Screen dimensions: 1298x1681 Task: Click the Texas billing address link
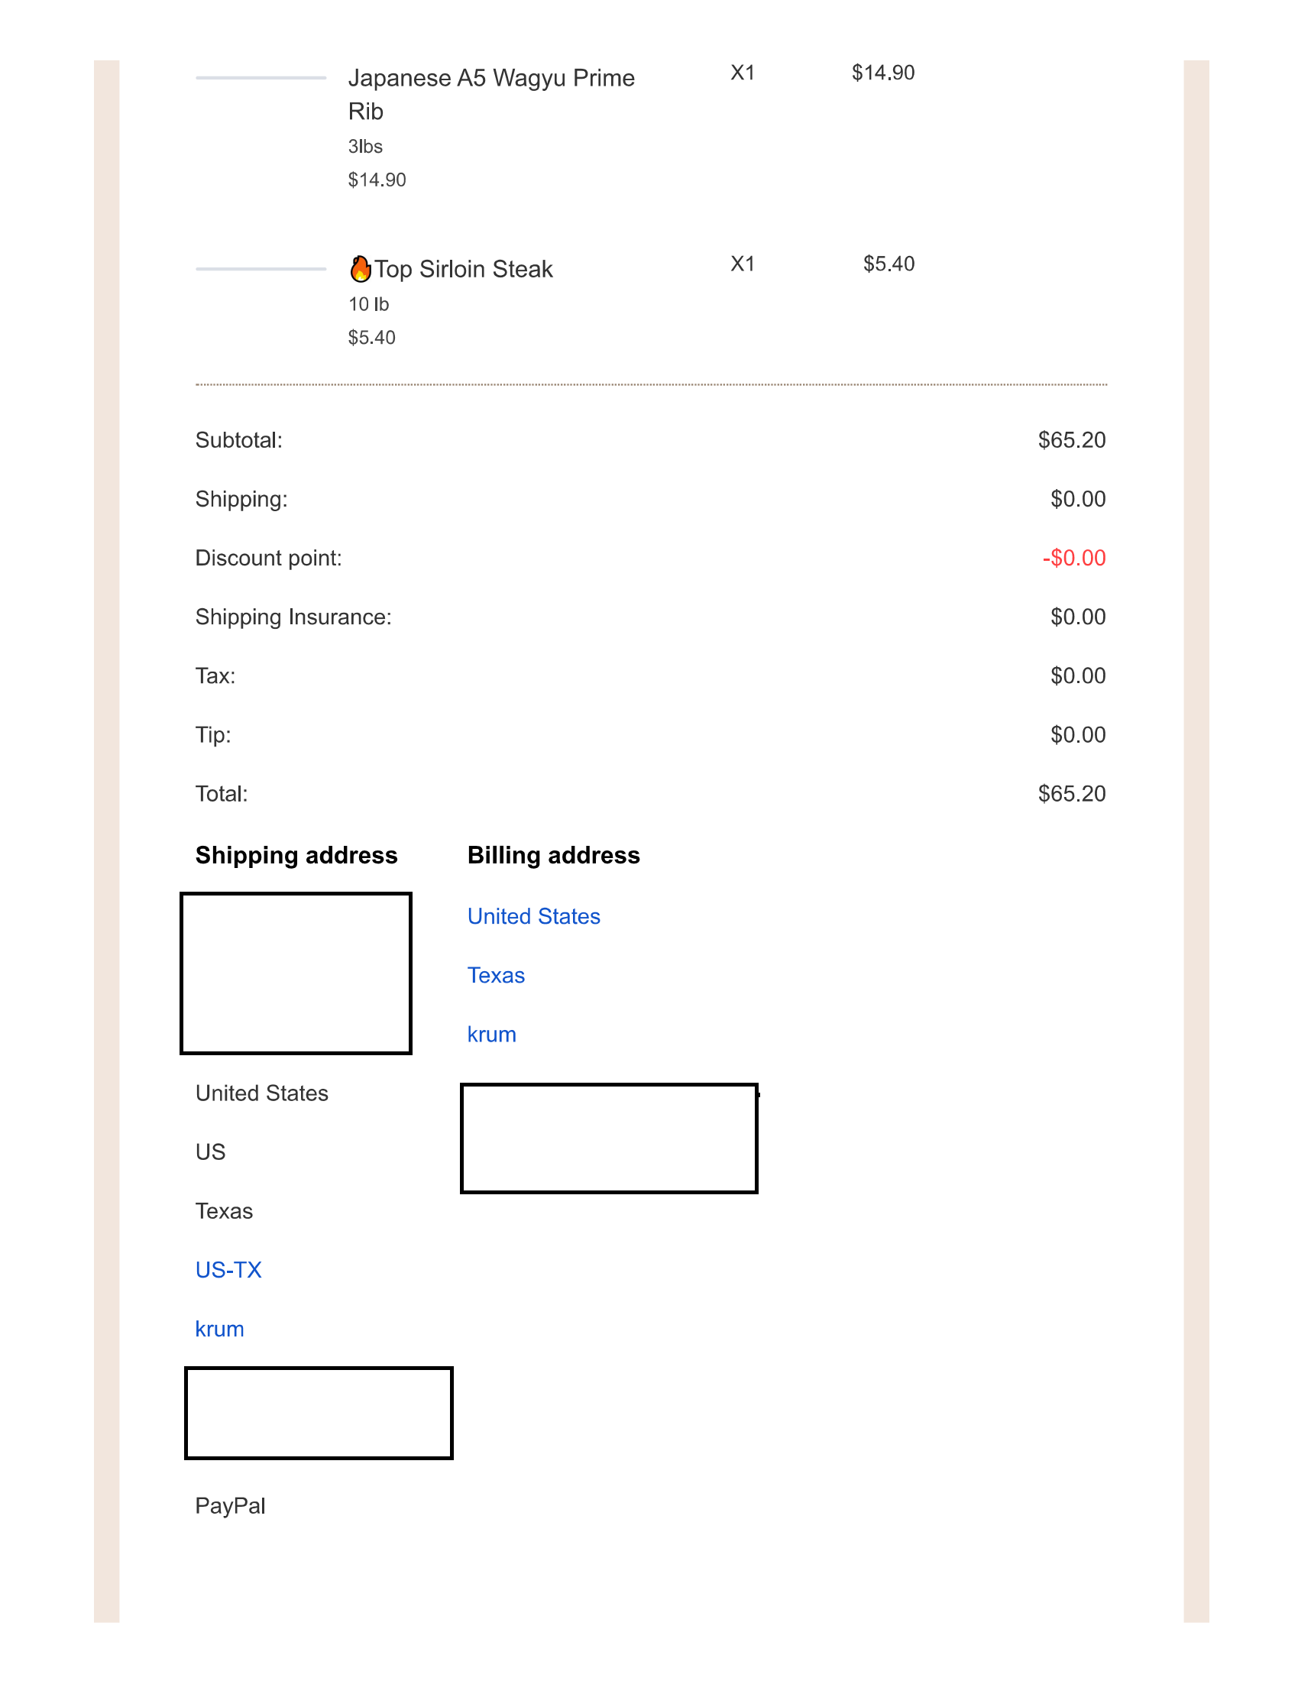(497, 975)
